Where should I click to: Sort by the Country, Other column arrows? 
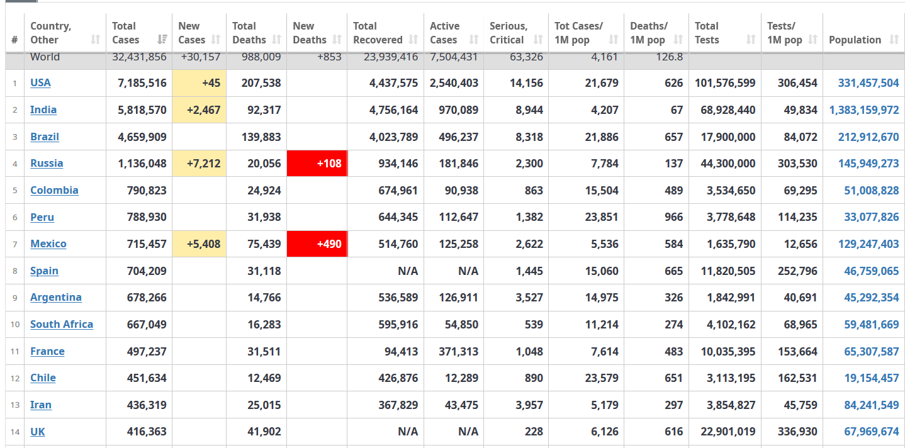96,40
